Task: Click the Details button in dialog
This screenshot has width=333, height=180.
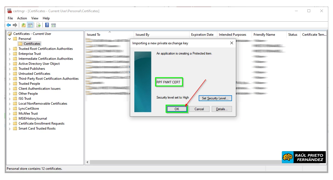Action: pyautogui.click(x=222, y=109)
